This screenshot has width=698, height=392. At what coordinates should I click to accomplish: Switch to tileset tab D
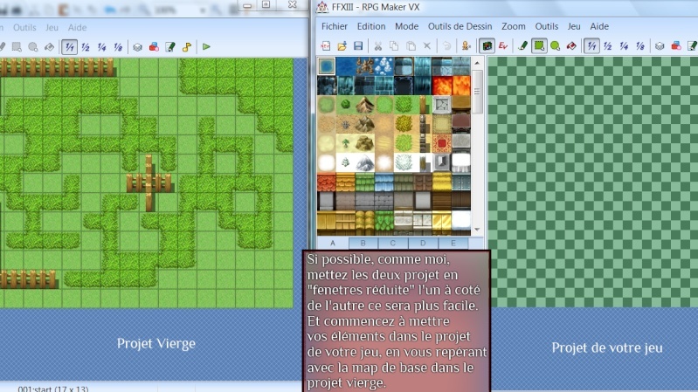[x=423, y=243]
